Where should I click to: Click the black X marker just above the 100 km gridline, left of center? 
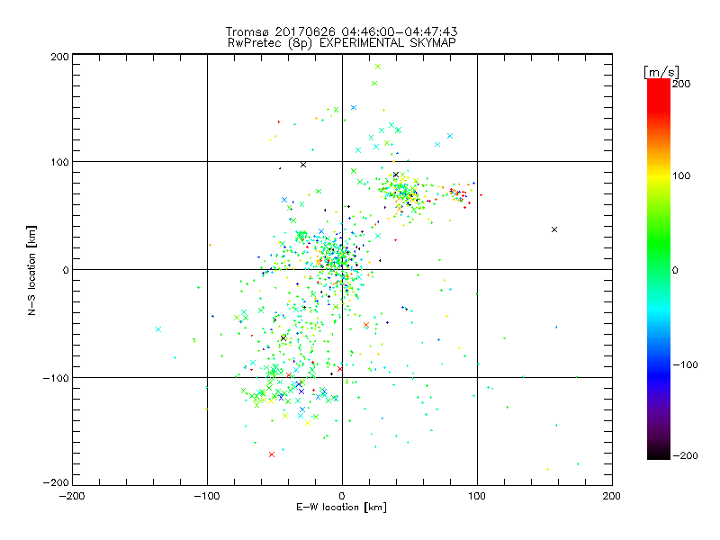(x=303, y=165)
